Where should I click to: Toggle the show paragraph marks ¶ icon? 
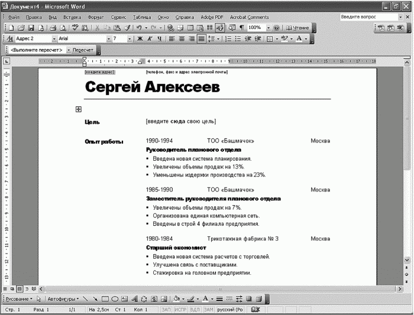click(x=241, y=28)
